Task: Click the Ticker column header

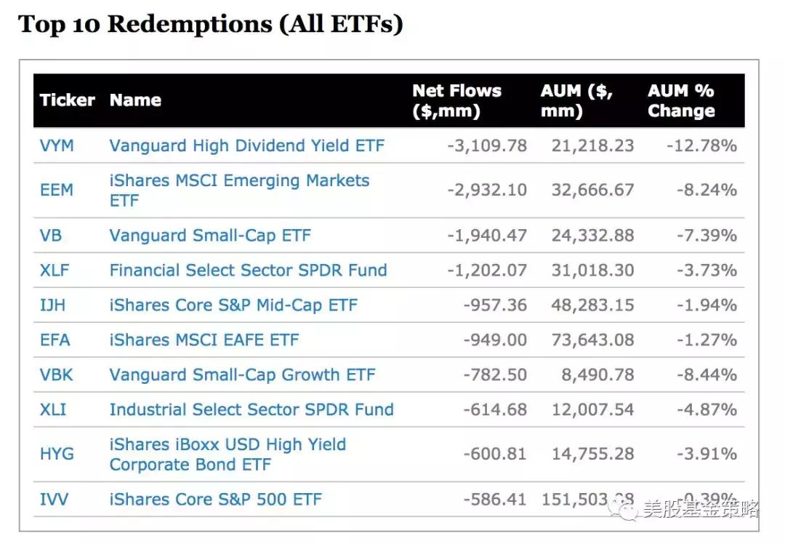Action: (68, 100)
